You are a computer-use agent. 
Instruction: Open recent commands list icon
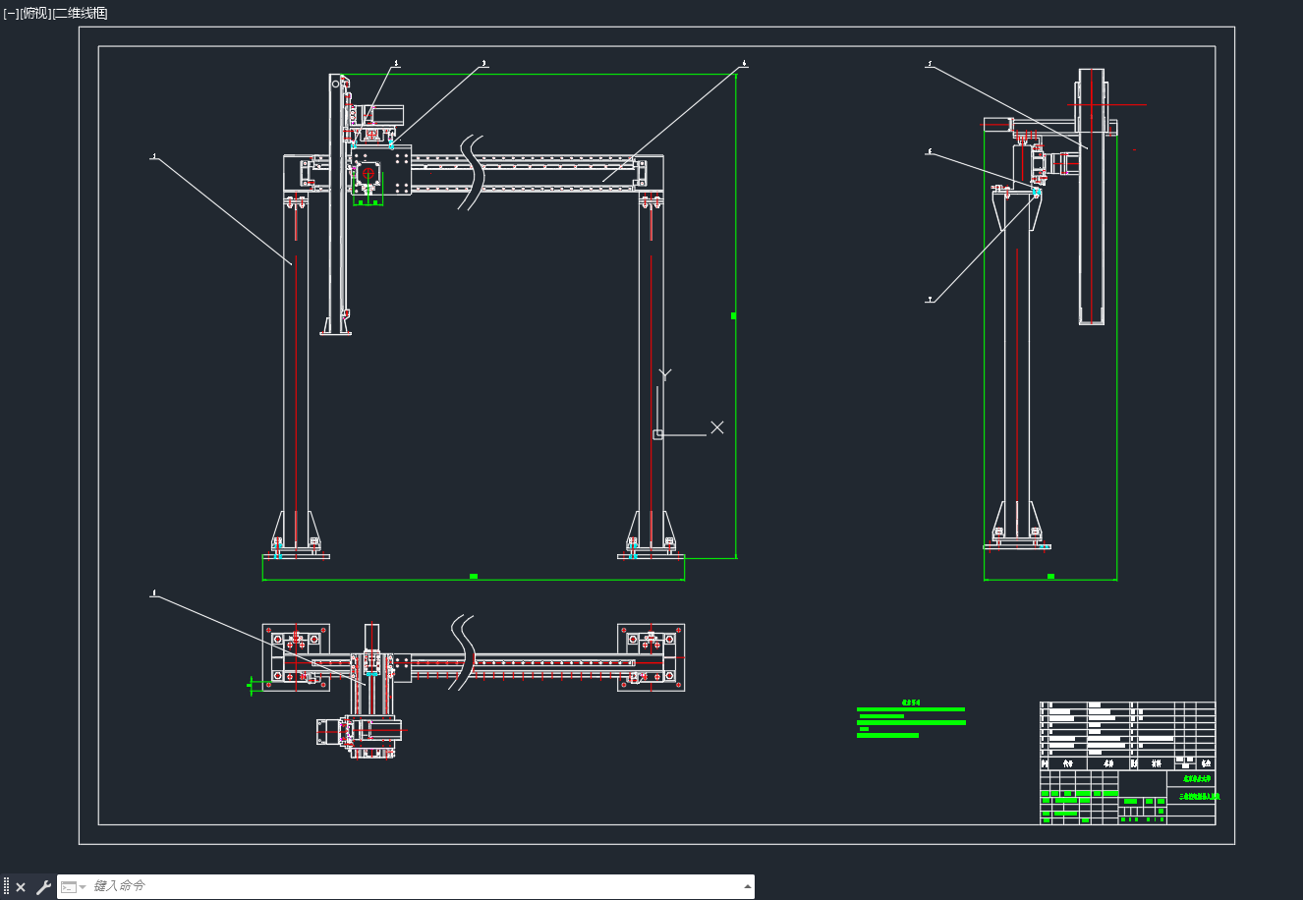[73, 887]
